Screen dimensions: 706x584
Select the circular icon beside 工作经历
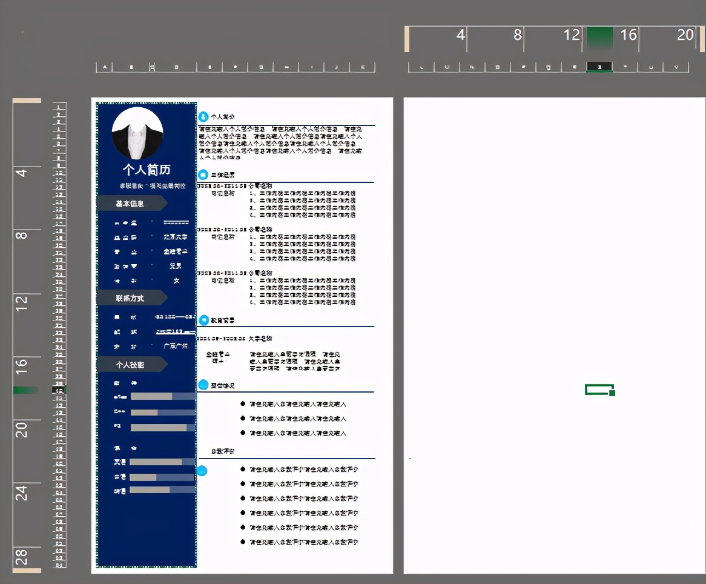[x=203, y=174]
